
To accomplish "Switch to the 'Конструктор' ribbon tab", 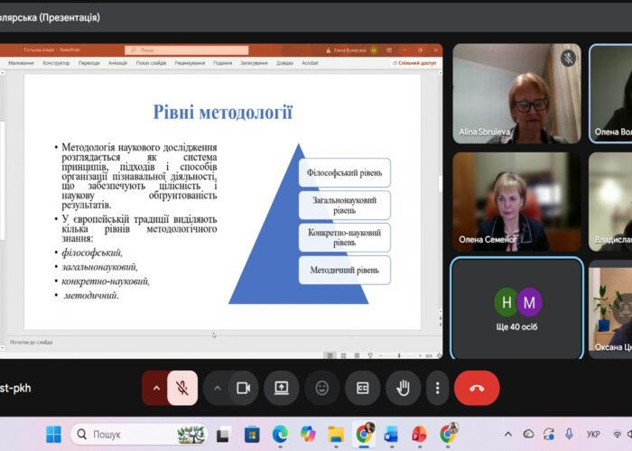I will tap(56, 63).
